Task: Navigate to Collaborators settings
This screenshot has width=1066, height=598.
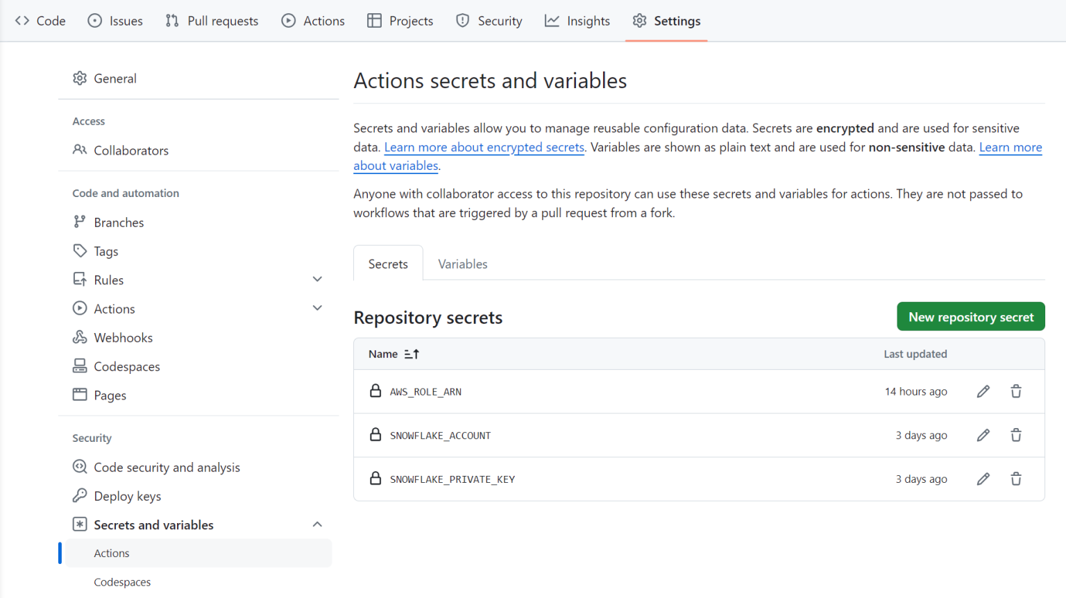Action: pyautogui.click(x=130, y=151)
